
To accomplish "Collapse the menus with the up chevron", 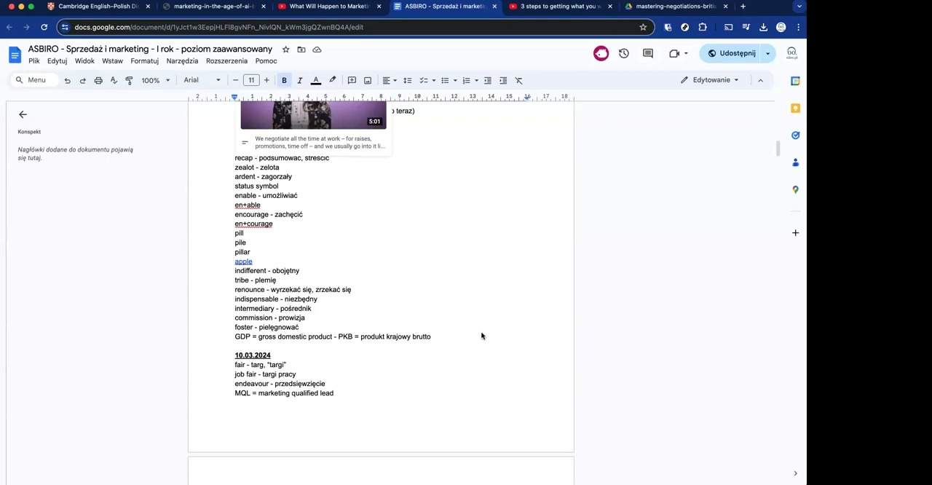I will [x=760, y=80].
